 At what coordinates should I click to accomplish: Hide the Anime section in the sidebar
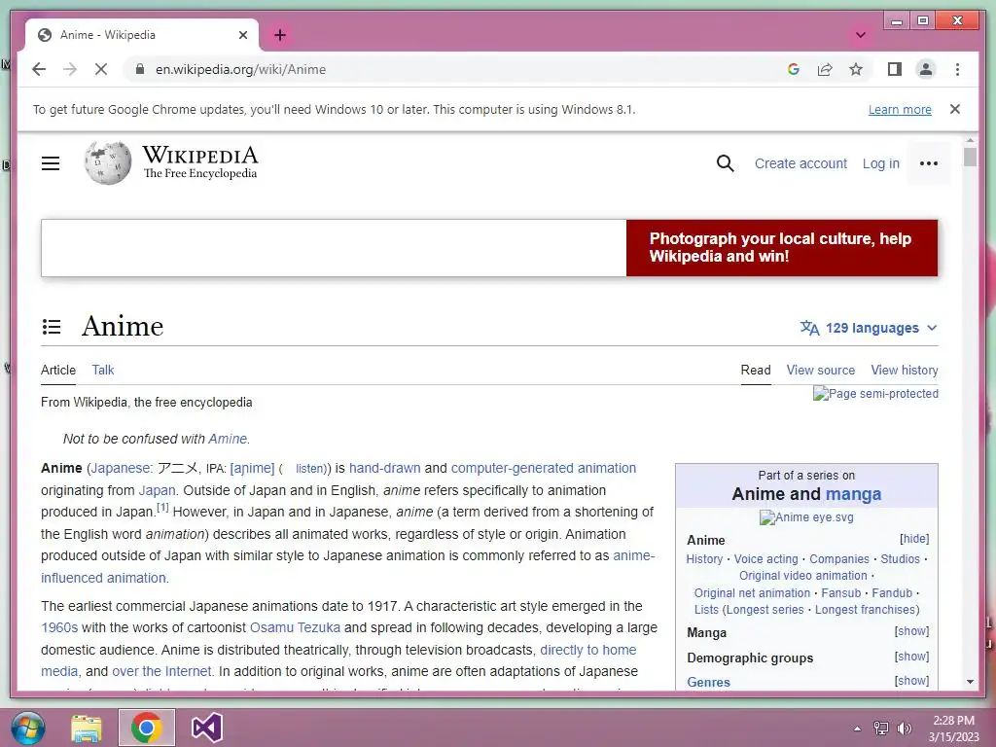point(914,539)
